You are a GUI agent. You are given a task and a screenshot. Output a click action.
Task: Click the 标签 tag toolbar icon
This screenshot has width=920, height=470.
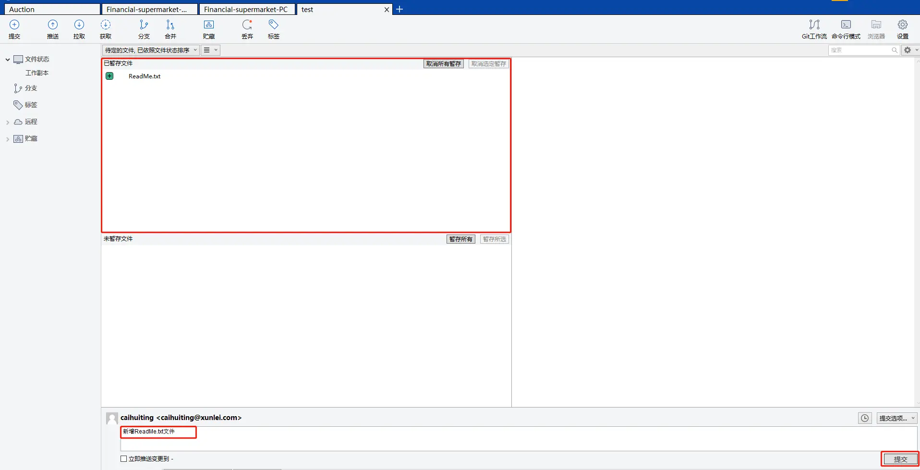[x=274, y=25]
